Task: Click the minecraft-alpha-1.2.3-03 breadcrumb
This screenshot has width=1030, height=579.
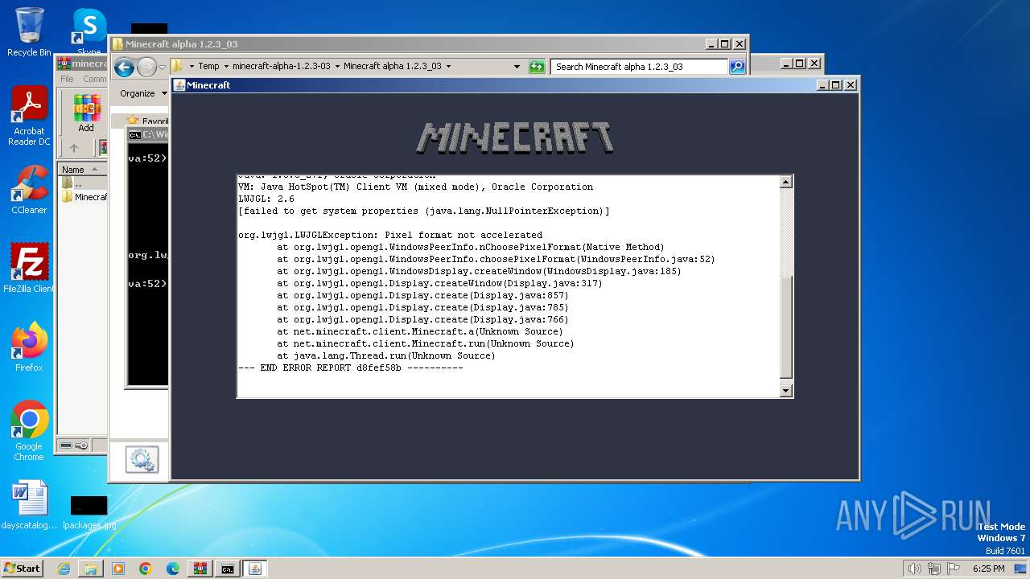Action: pyautogui.click(x=281, y=67)
